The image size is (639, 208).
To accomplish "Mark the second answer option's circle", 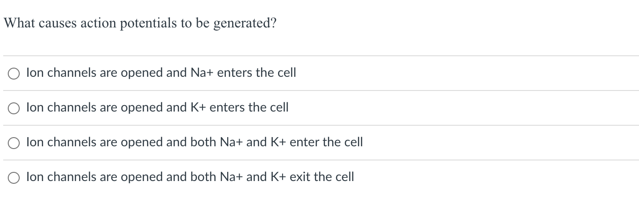I will (x=13, y=108).
